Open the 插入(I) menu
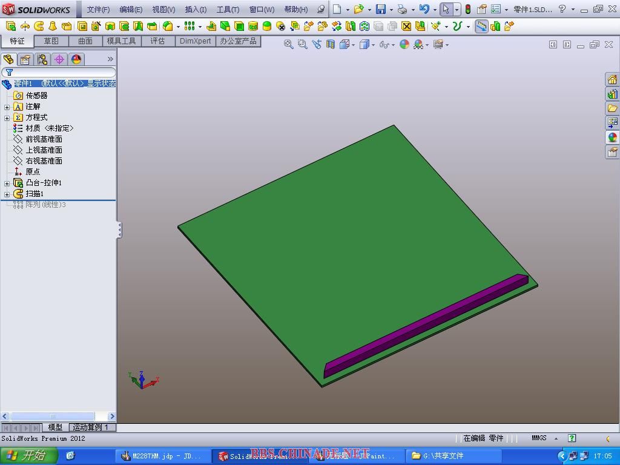Image resolution: width=620 pixels, height=465 pixels. (x=195, y=9)
